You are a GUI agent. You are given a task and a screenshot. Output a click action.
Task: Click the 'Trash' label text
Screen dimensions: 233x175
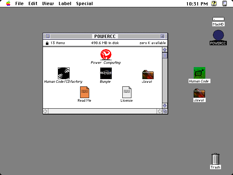[215, 167]
